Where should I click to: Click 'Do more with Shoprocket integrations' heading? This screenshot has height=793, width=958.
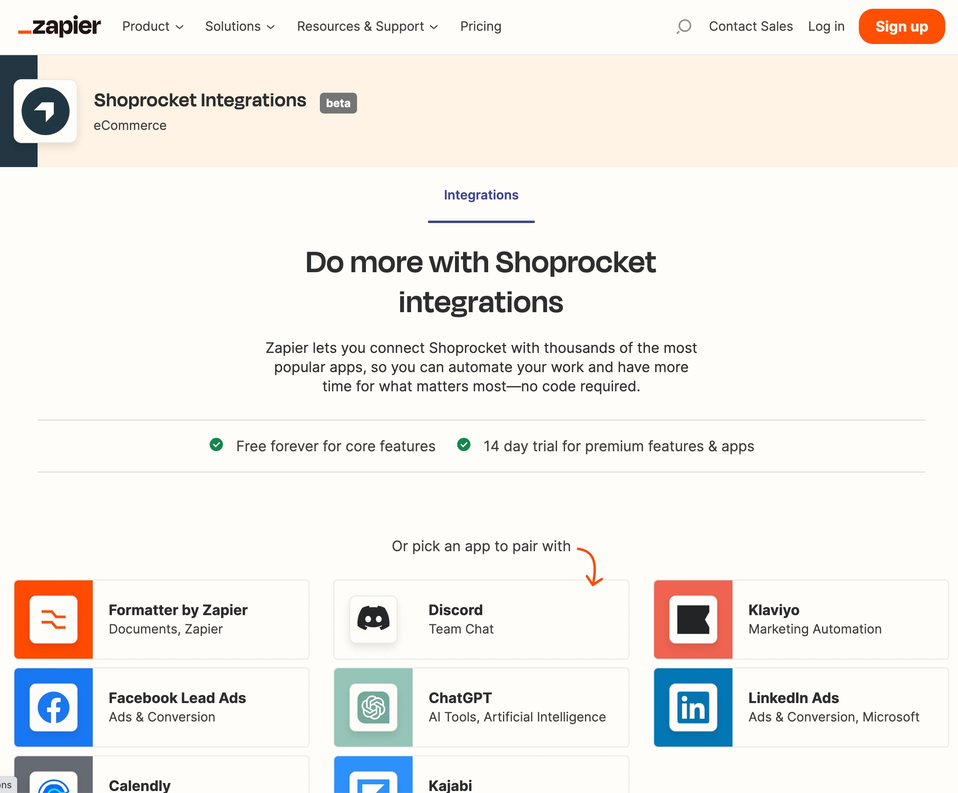click(481, 282)
